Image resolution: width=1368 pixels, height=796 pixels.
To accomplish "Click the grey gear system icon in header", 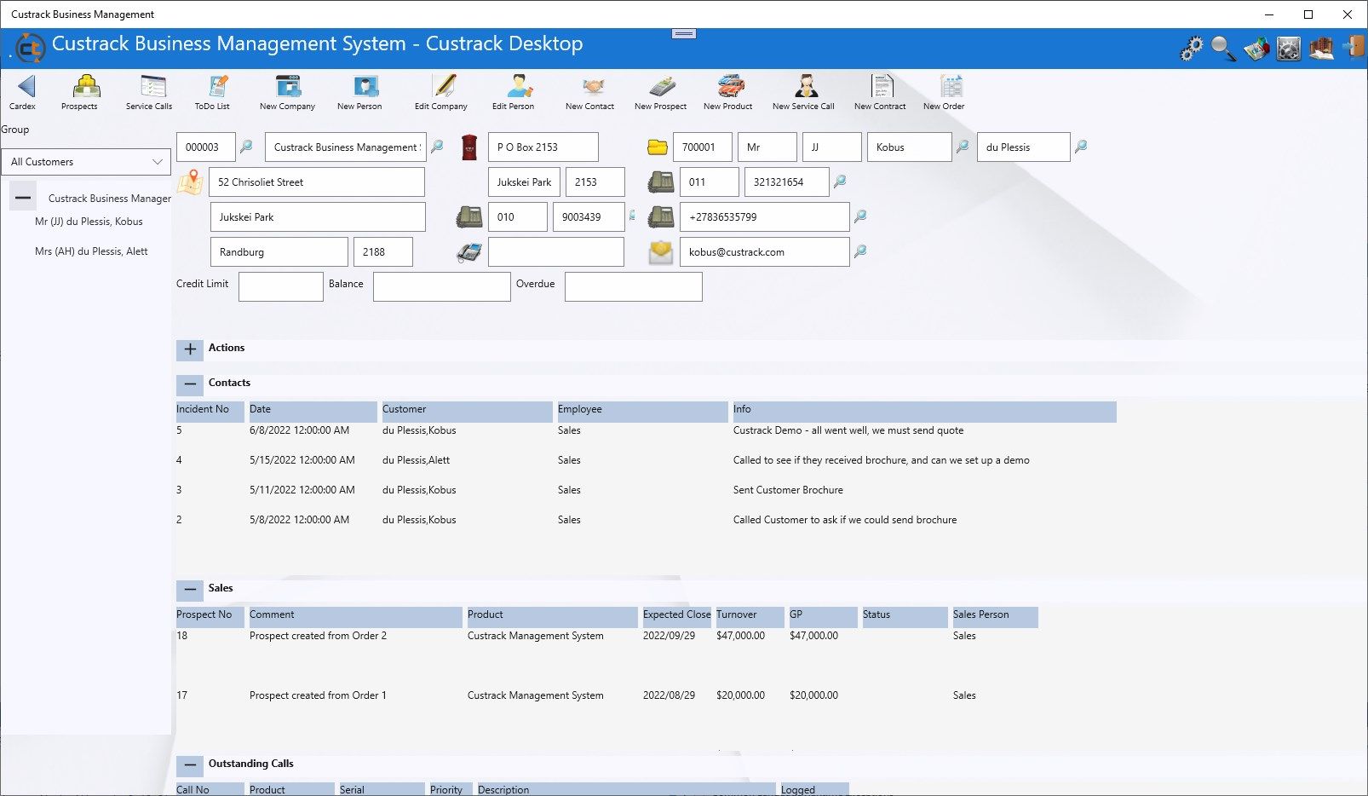I will coord(1288,49).
